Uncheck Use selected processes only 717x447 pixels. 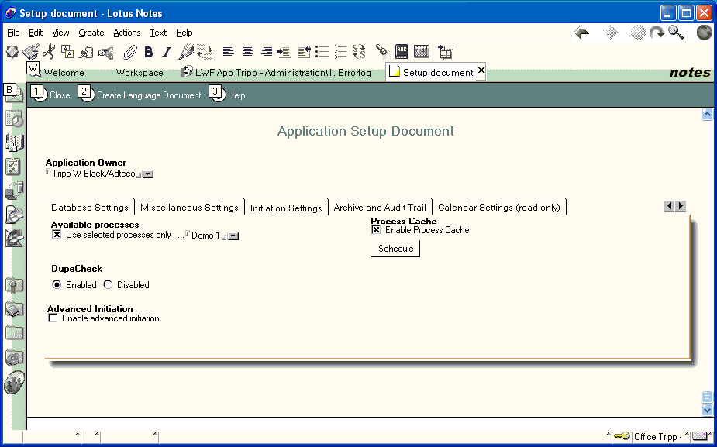click(57, 235)
